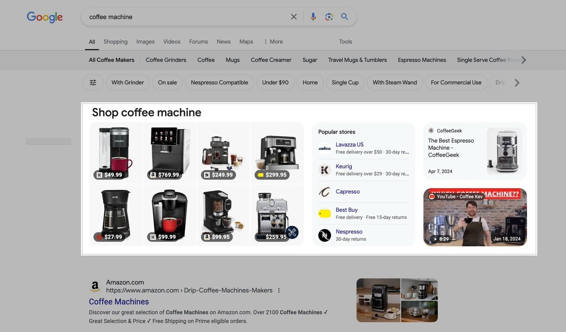Switch to the News tab
This screenshot has width=566, height=332.
point(224,41)
